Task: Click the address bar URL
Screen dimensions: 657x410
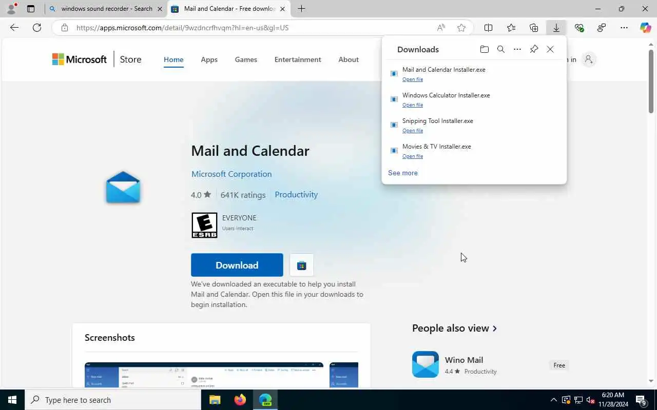Action: (183, 28)
